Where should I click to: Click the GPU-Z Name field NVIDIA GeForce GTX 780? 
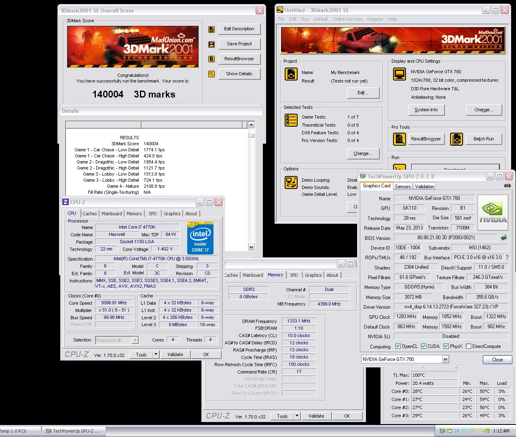[434, 198]
